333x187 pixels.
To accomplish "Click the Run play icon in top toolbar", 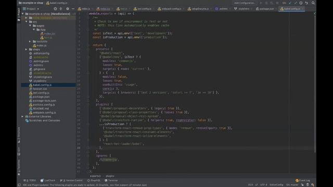I will (x=261, y=3).
